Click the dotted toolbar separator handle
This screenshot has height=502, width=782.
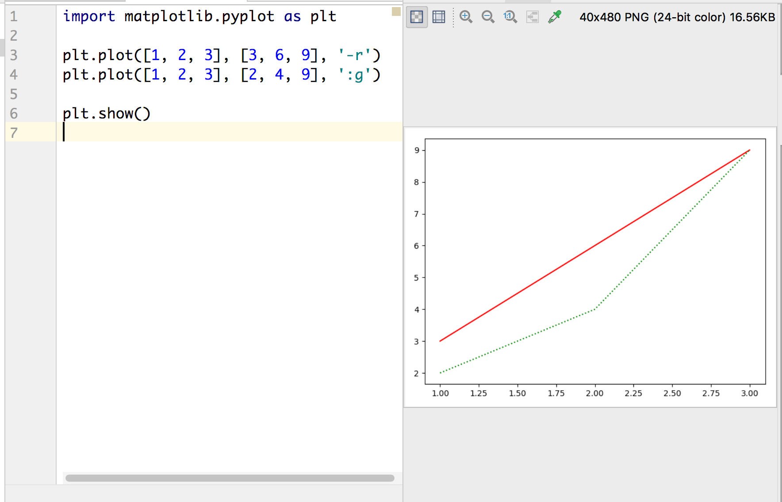pyautogui.click(x=453, y=17)
